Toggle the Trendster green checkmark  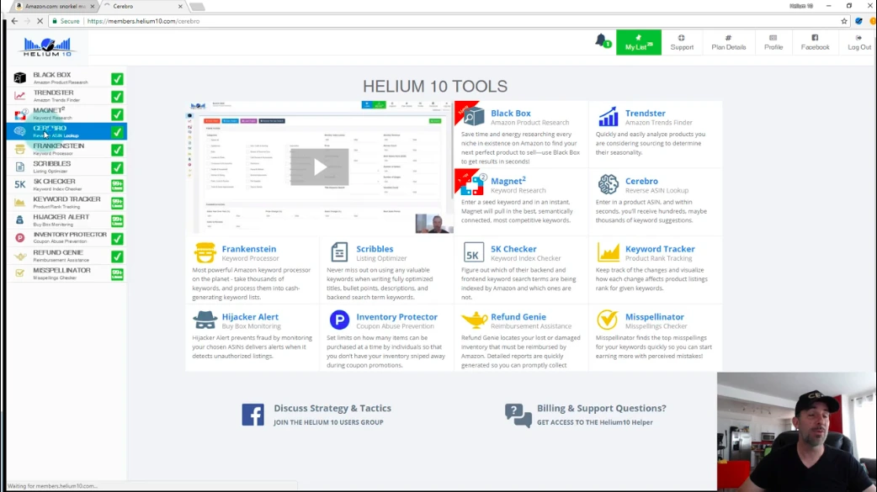117,97
